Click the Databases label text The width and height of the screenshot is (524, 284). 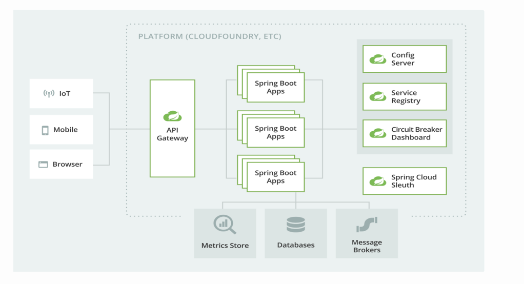coord(296,245)
